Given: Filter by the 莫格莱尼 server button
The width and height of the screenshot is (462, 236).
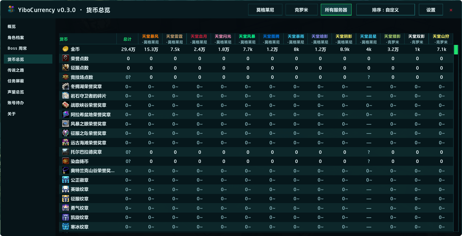Looking at the screenshot, I should click(265, 10).
